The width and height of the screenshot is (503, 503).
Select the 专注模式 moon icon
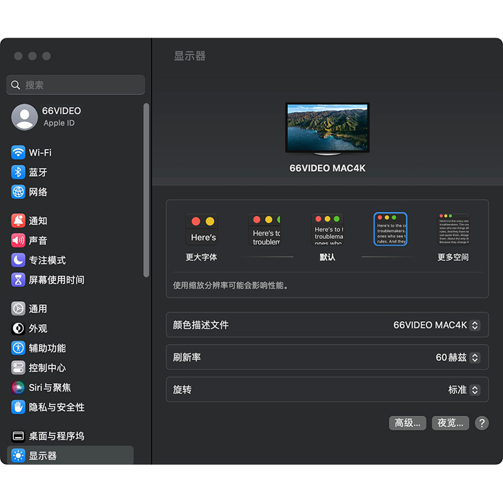tap(18, 260)
